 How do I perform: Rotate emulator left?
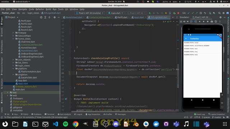[192, 21]
